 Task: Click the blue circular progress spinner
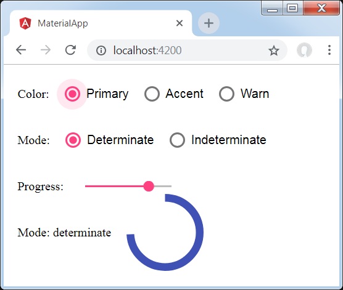coord(165,232)
